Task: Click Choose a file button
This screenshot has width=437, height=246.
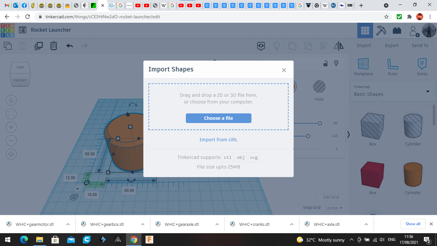Action: tap(219, 118)
